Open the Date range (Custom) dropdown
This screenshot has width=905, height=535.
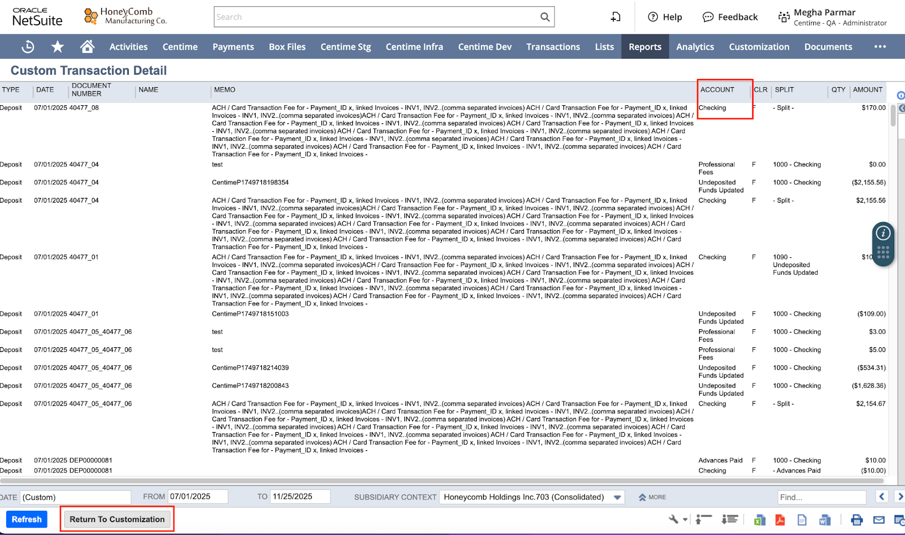coord(76,497)
